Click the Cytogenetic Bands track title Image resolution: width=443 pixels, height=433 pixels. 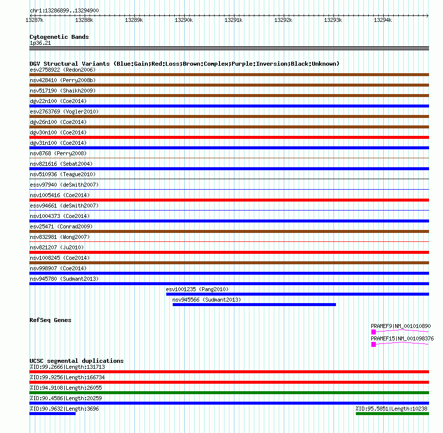(x=59, y=37)
